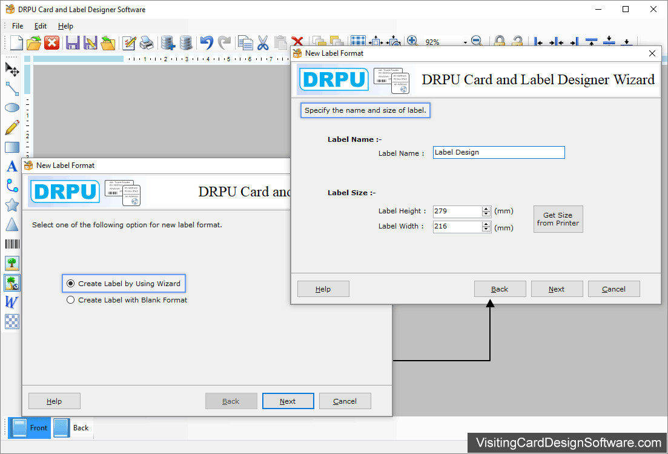Decrease Label Width with down arrow
The height and width of the screenshot is (454, 668).
point(486,229)
